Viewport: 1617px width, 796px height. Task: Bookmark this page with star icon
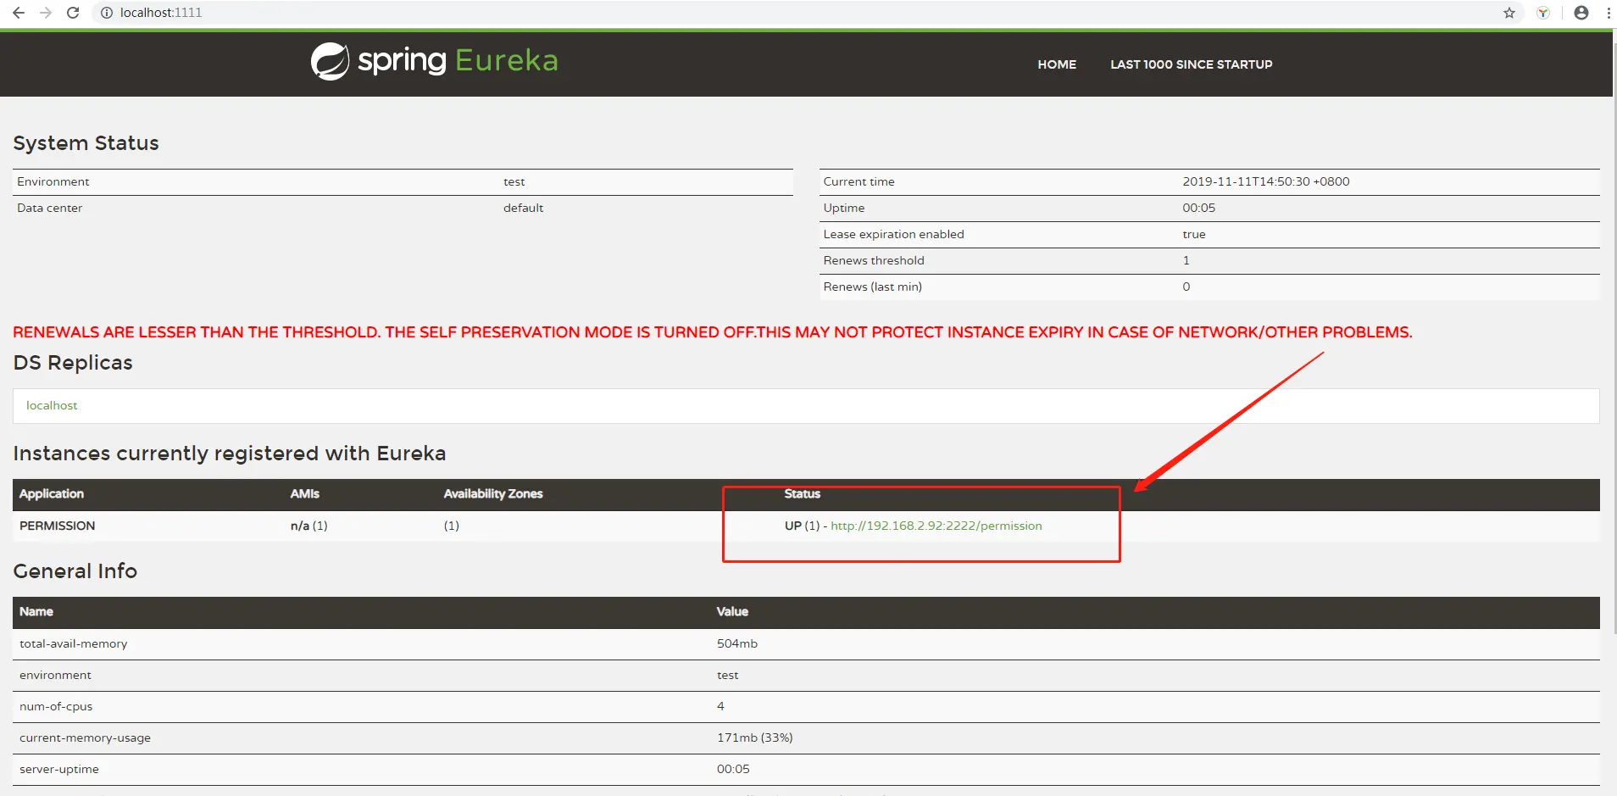pos(1509,13)
